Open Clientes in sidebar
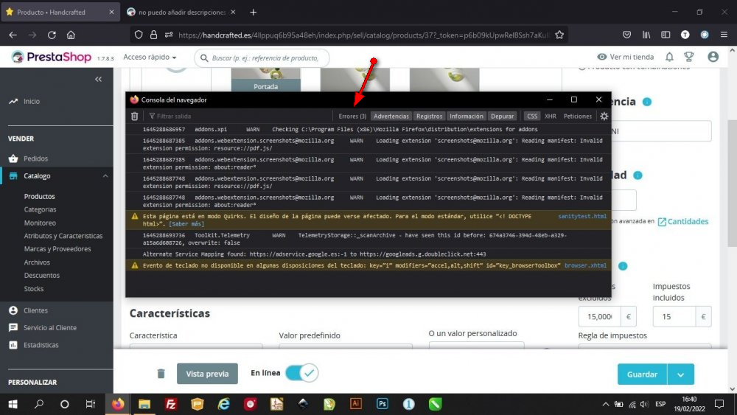Viewport: 737px width, 415px height. [35, 310]
